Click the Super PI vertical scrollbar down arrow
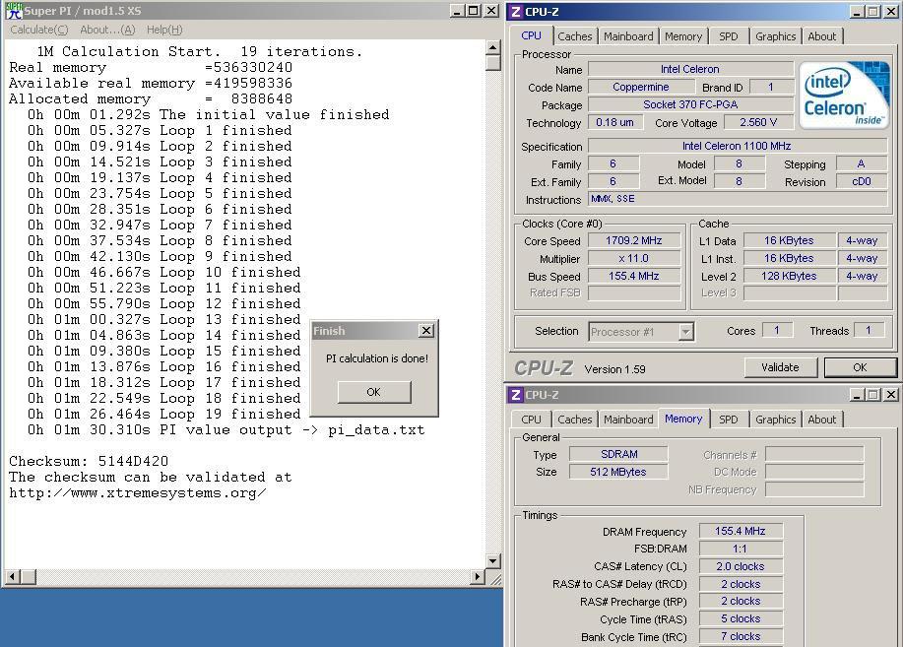 (x=493, y=560)
